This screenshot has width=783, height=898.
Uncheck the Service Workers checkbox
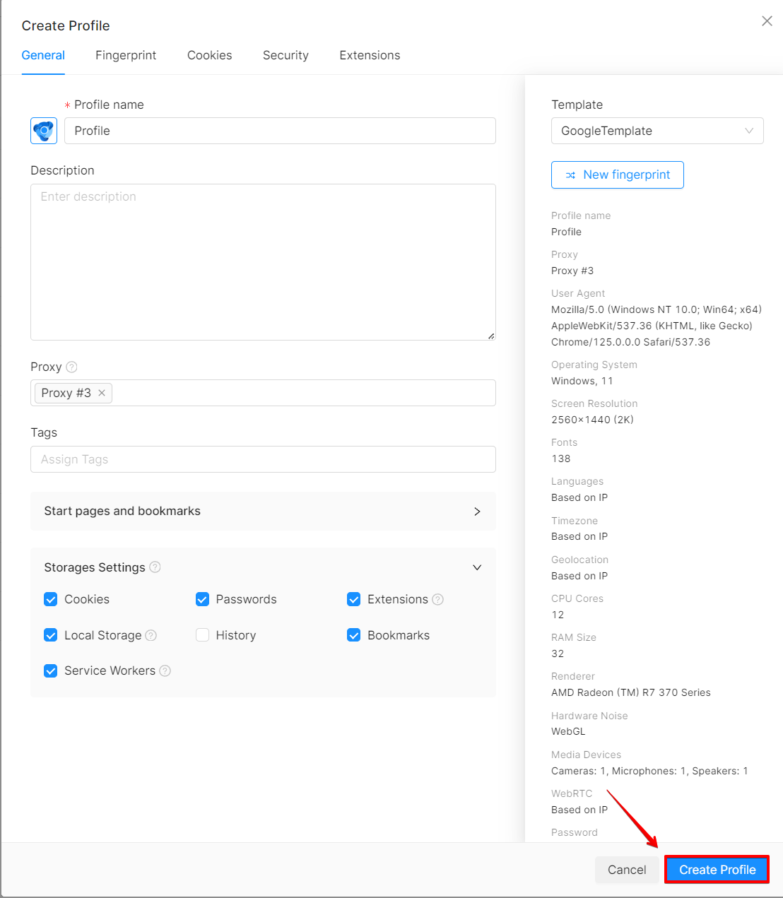tap(51, 670)
